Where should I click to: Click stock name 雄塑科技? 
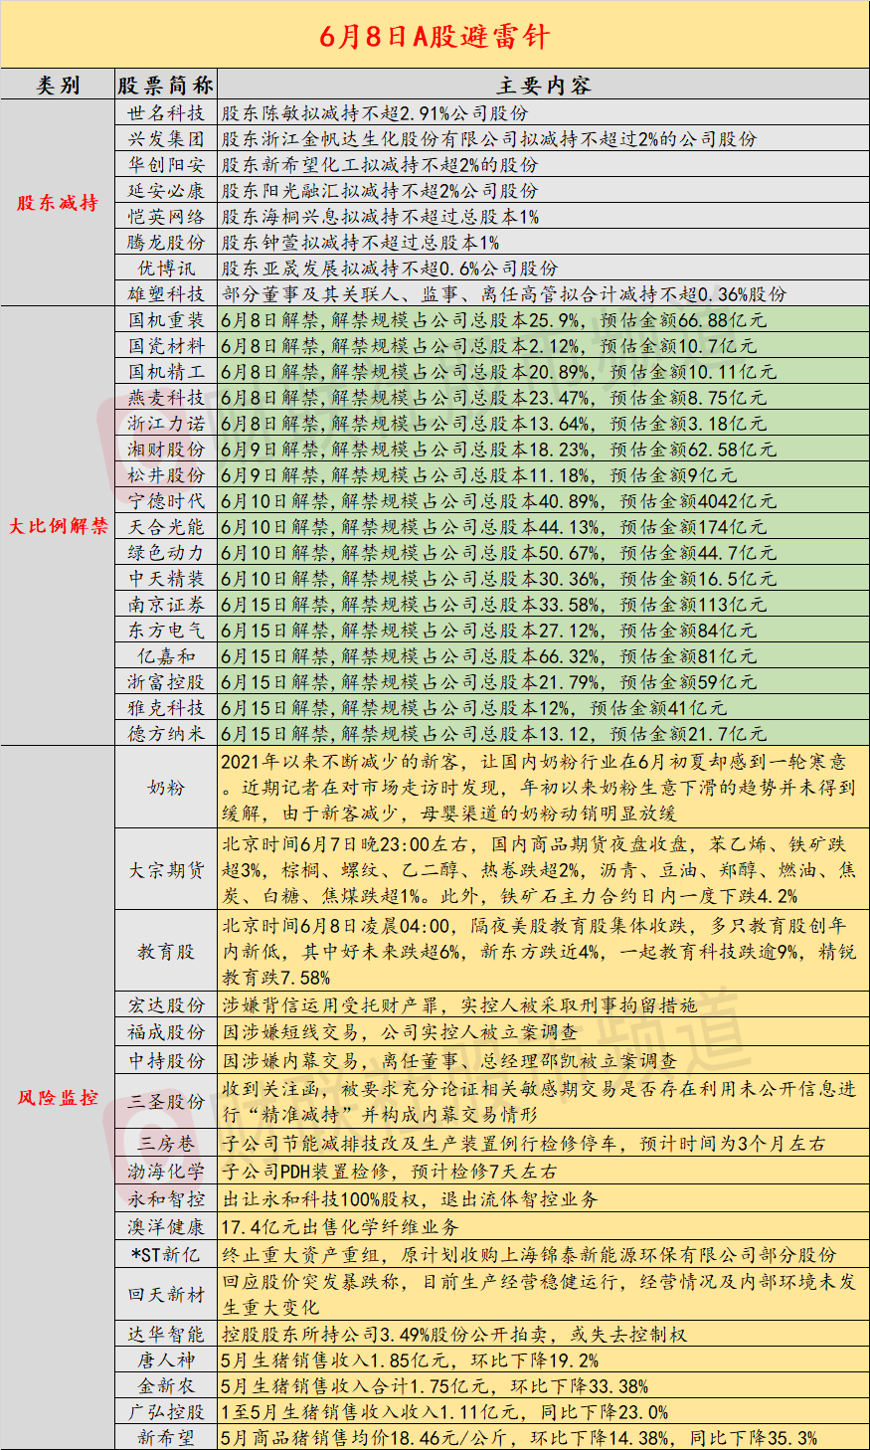coord(166,294)
